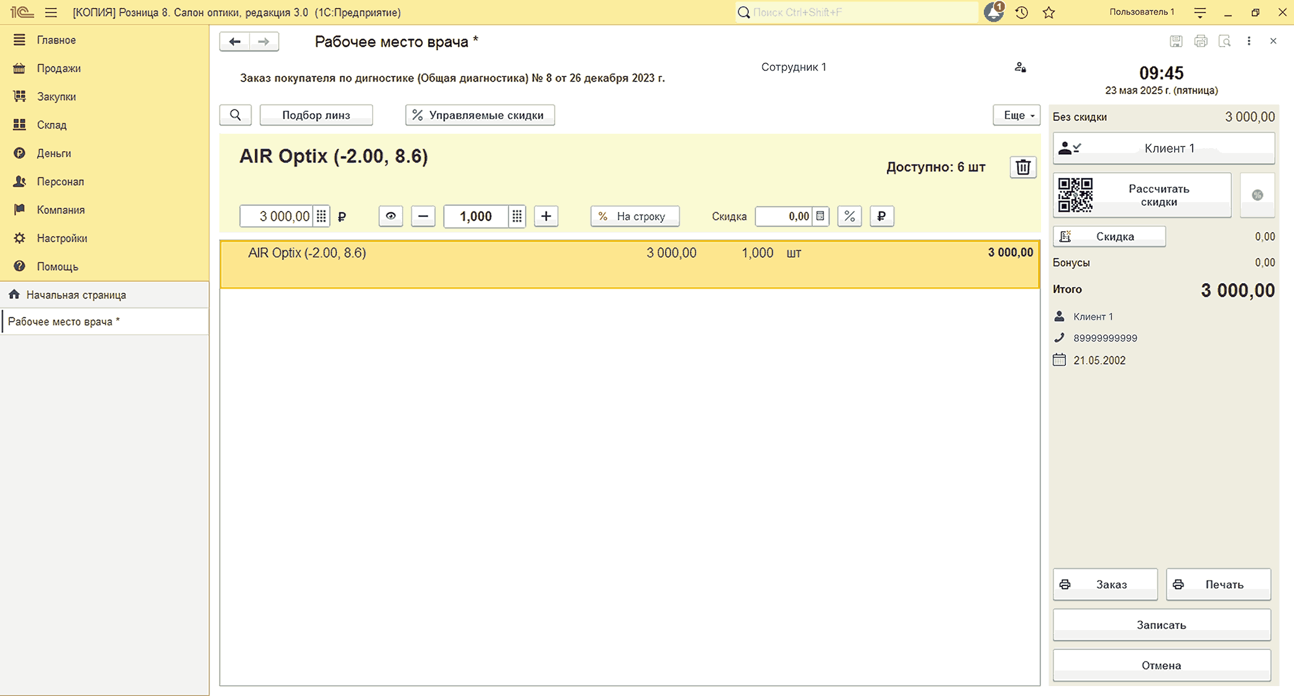Open the Продажи section
The width and height of the screenshot is (1294, 696).
58,68
